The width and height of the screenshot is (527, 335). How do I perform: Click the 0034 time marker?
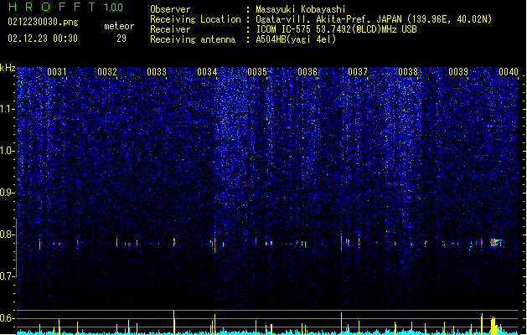(207, 72)
